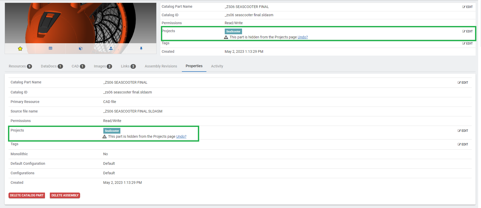Screen dimensions: 481x208
Task: Click Undo link in Properties Projects row
Action: click(181, 137)
